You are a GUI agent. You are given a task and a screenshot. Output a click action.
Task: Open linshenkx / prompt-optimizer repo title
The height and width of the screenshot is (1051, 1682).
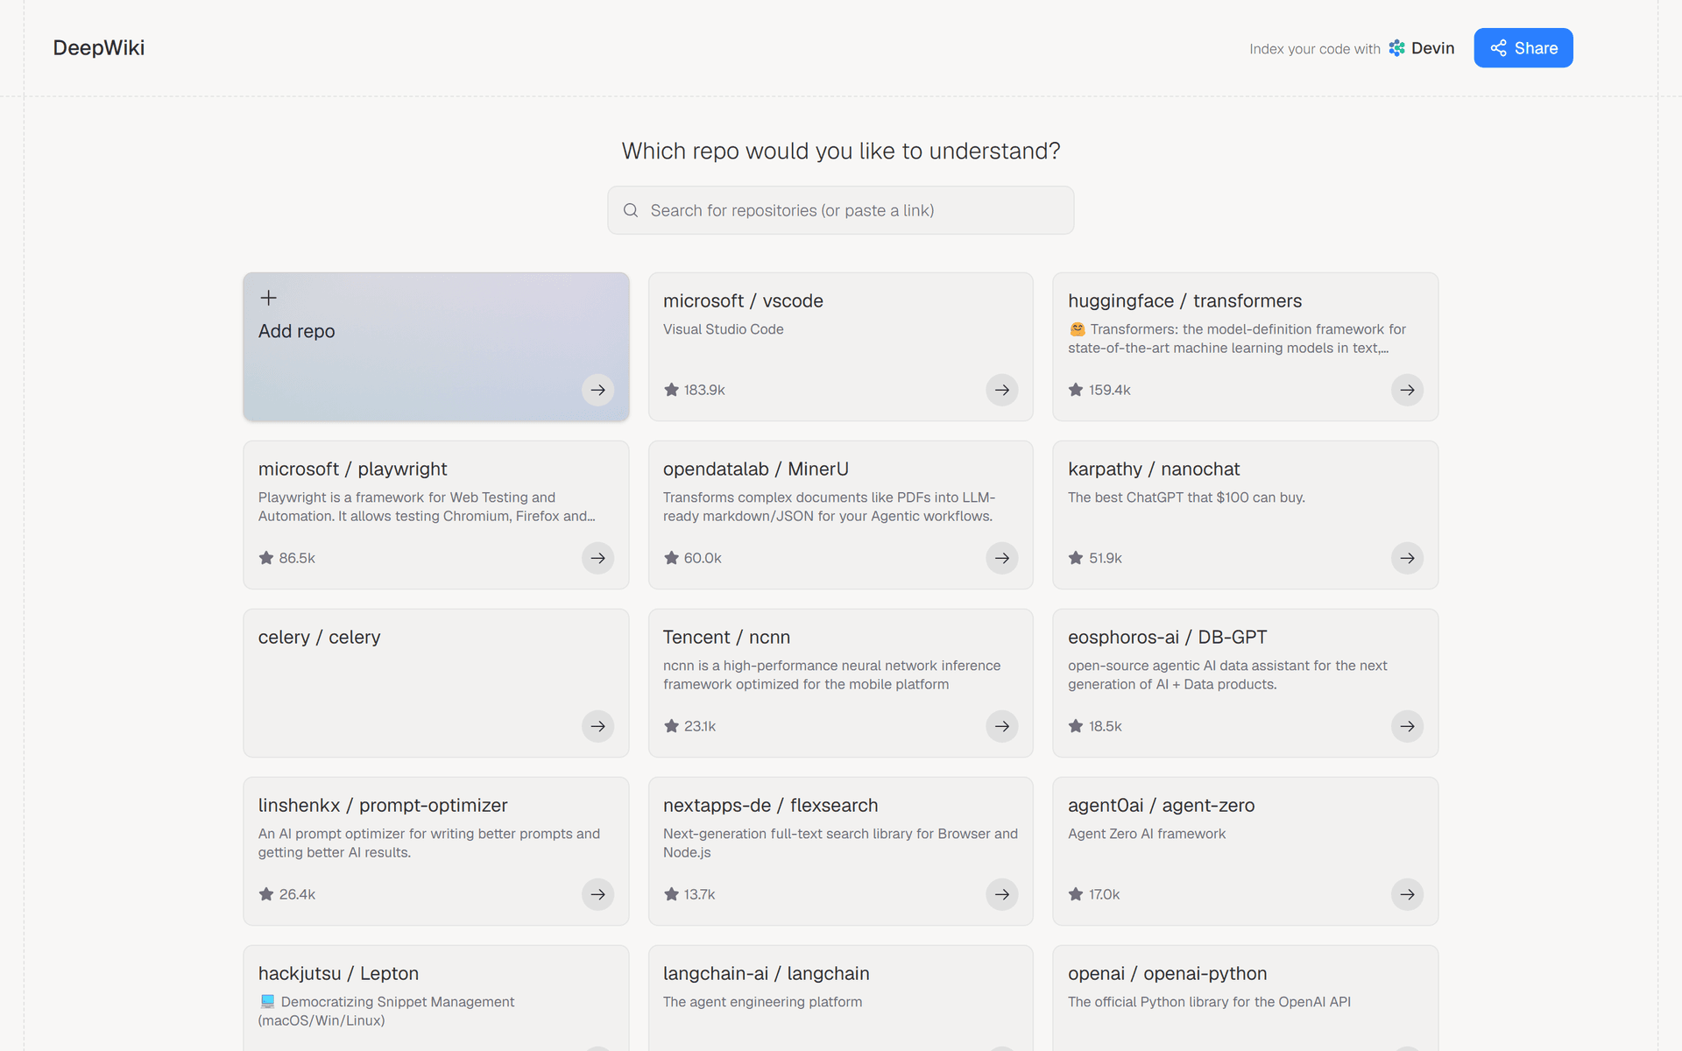point(383,805)
